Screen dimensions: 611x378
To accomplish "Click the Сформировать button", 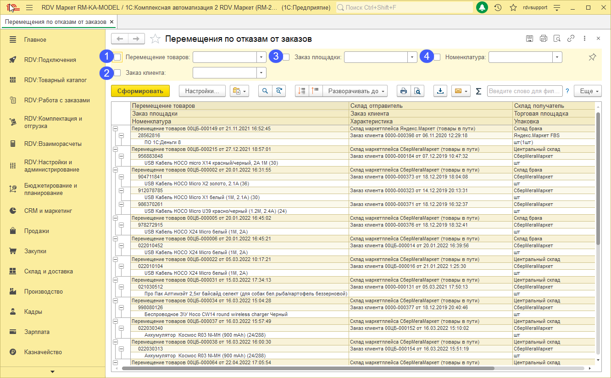I will (x=140, y=91).
